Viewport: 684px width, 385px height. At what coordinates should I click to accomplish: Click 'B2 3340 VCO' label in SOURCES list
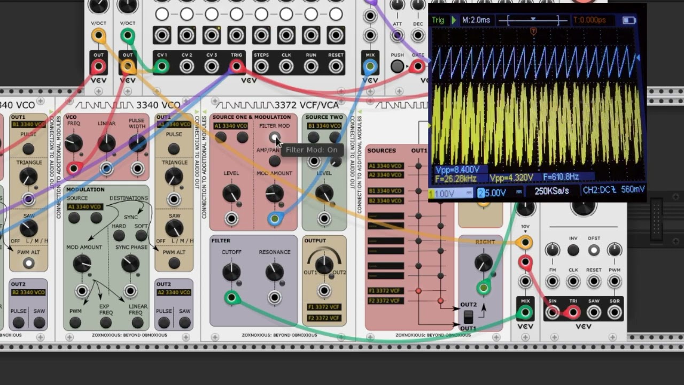(x=386, y=201)
